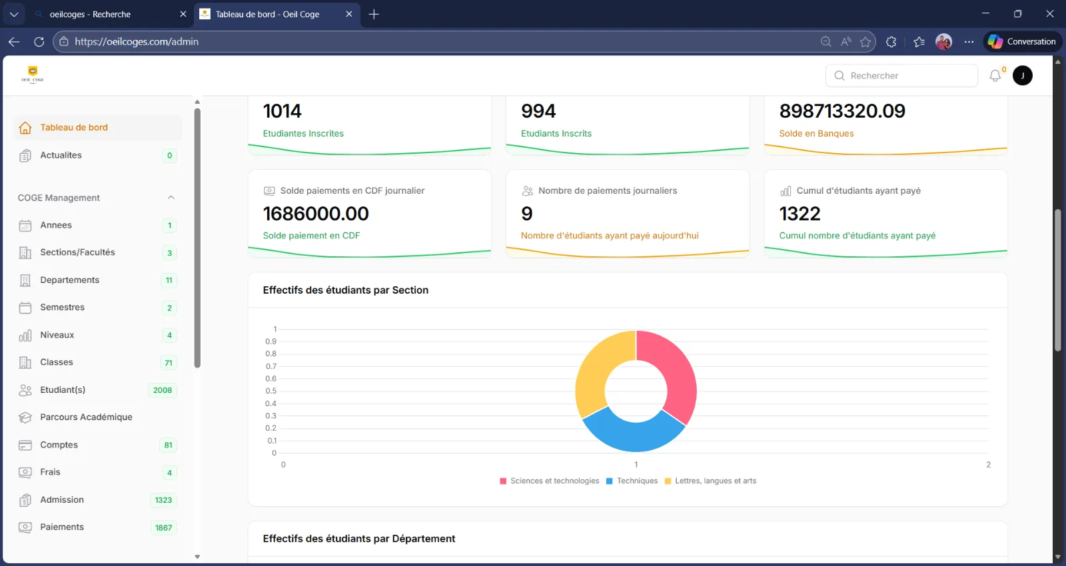Click the Rechercher search field
This screenshot has width=1066, height=566.
pos(902,76)
